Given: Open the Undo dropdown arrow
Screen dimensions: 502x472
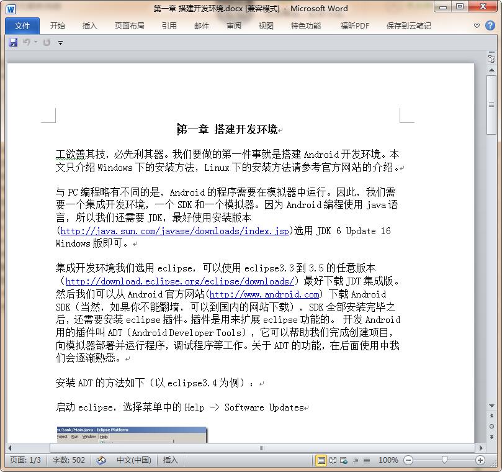Looking at the screenshot, I should coord(36,42).
